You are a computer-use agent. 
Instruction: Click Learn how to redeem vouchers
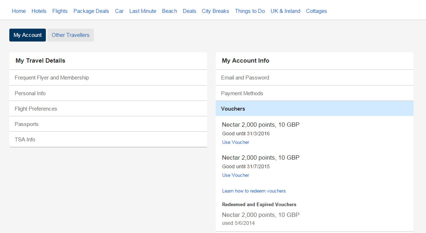[x=254, y=191]
